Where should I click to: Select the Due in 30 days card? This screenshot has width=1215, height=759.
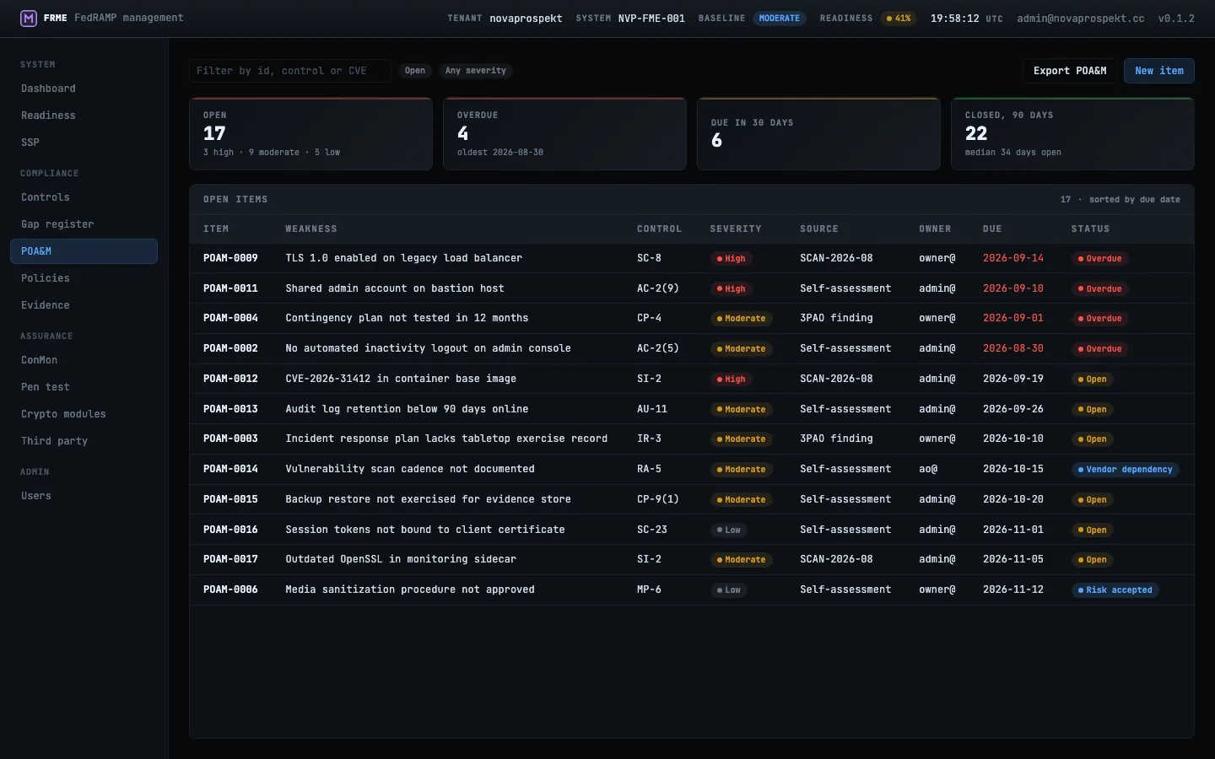pos(818,134)
